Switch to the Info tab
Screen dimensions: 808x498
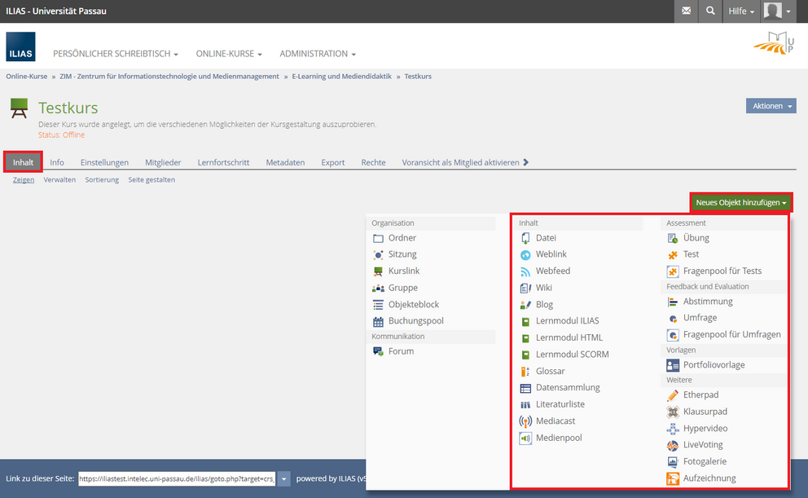tap(57, 162)
